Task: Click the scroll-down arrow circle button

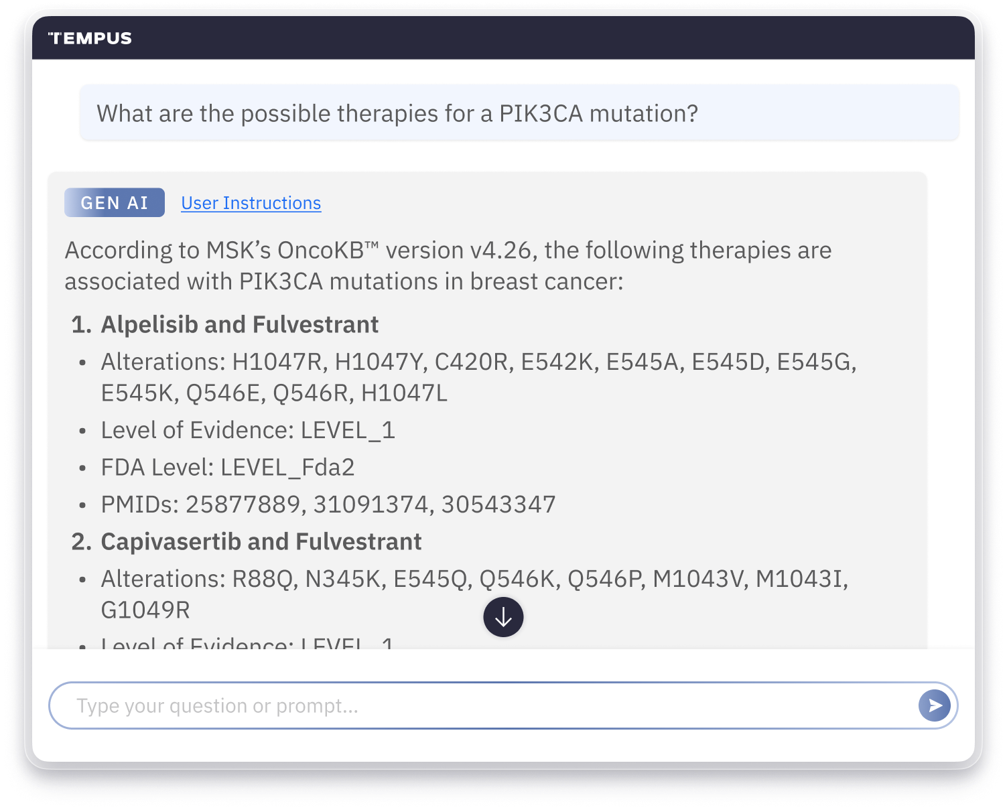Action: (503, 617)
